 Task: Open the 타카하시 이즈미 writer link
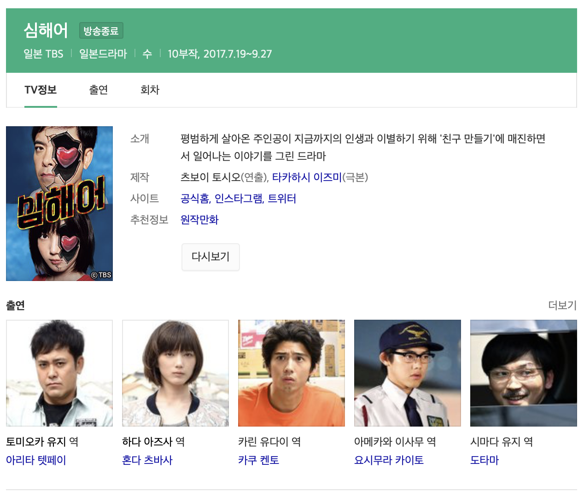coord(307,177)
